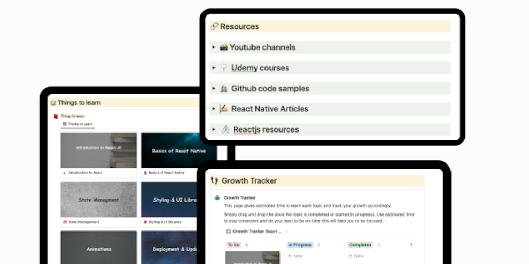Click the Github code samples text
Screen dimensions: 529x264
pos(270,89)
